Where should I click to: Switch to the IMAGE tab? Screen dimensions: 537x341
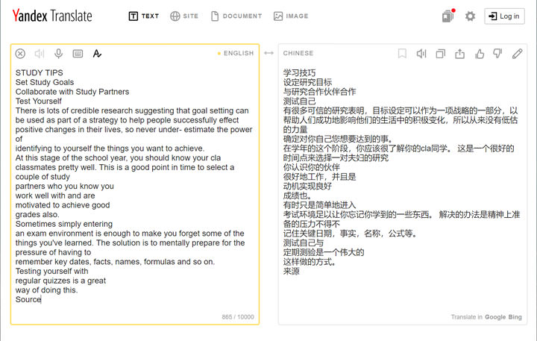[x=291, y=16]
